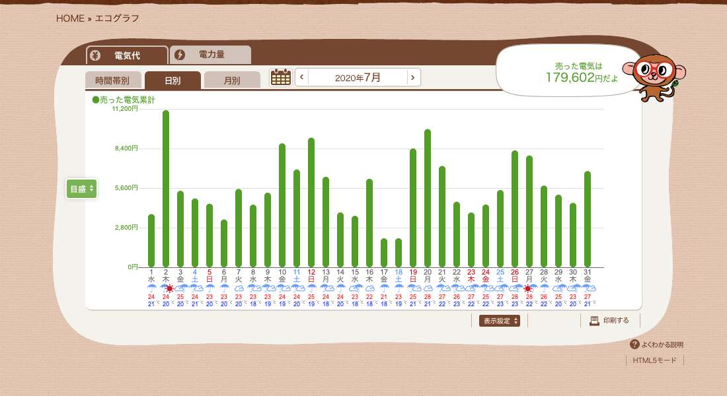Select the 月別 monthly tab
The image size is (727, 396).
232,81
